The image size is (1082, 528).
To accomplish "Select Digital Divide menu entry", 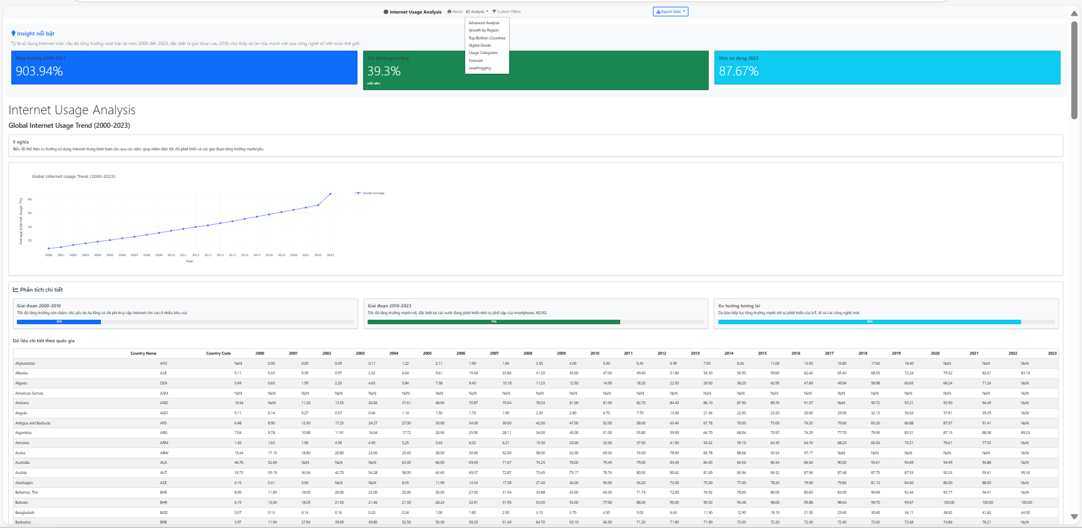I will [x=479, y=46].
